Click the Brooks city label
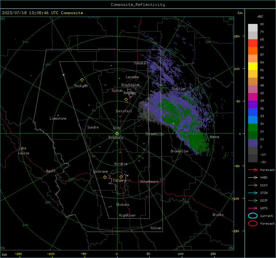 coord(218,215)
